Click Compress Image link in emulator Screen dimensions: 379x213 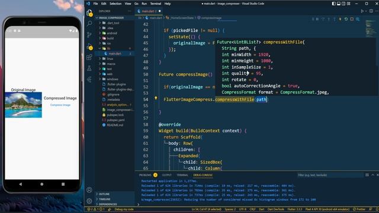click(x=60, y=105)
